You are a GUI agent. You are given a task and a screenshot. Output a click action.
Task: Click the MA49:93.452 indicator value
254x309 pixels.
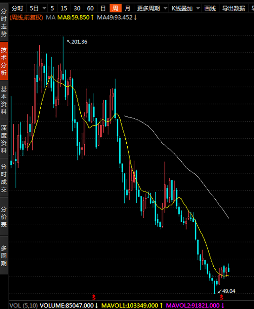tap(117, 18)
